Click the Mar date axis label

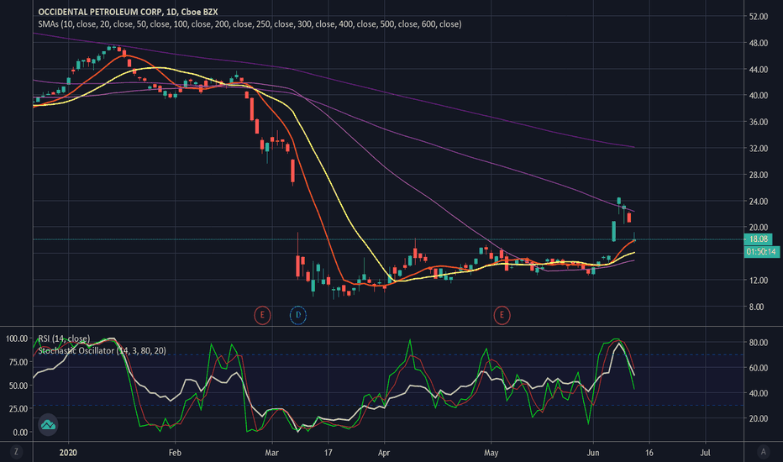tap(271, 453)
